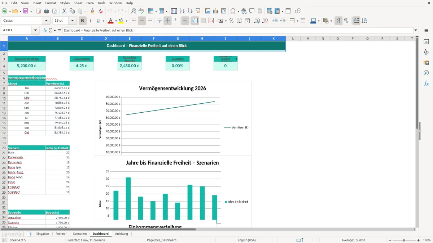Run the Spelling check icon

pyautogui.click(x=141, y=11)
